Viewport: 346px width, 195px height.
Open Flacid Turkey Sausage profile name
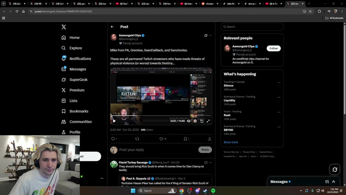click(x=133, y=162)
